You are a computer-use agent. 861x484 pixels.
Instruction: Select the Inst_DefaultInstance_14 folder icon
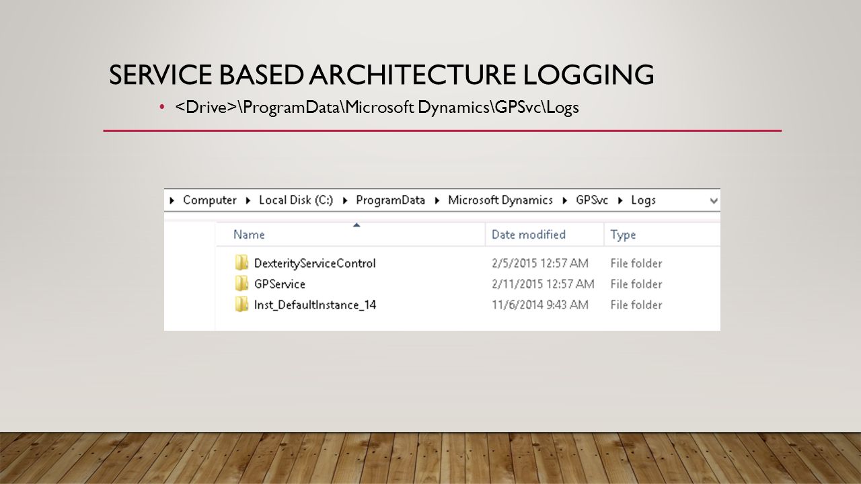241,305
